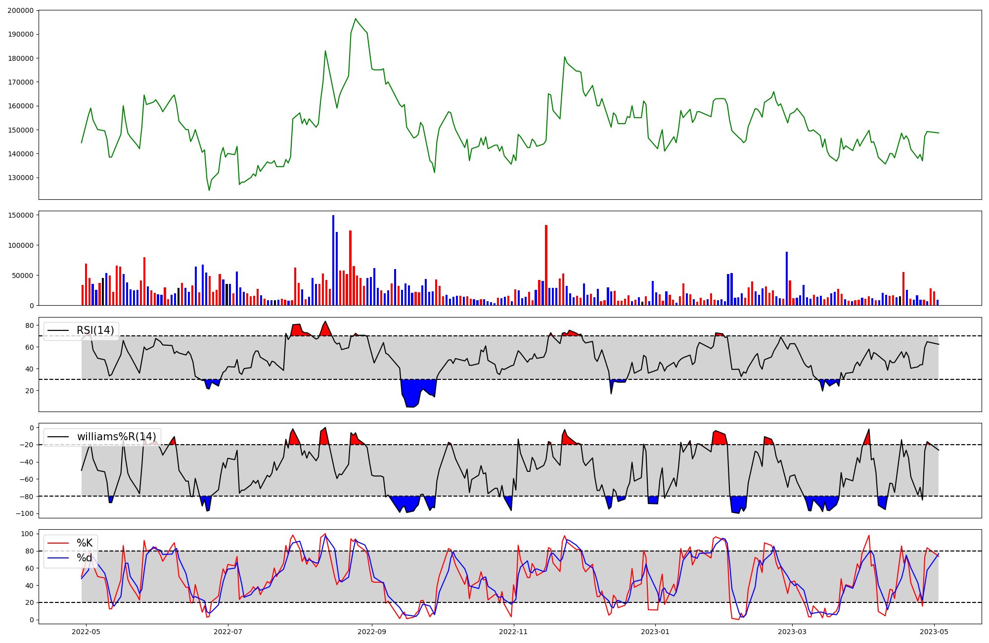
Task: Click the RSI(14) legend label
Action: [x=95, y=330]
